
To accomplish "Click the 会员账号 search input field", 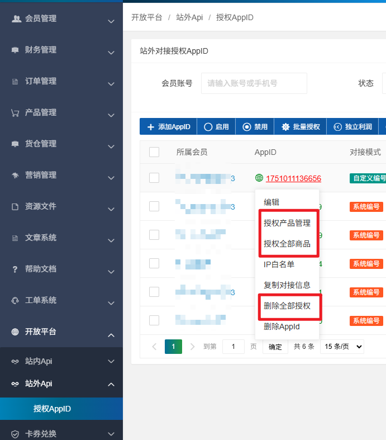I will (254, 83).
